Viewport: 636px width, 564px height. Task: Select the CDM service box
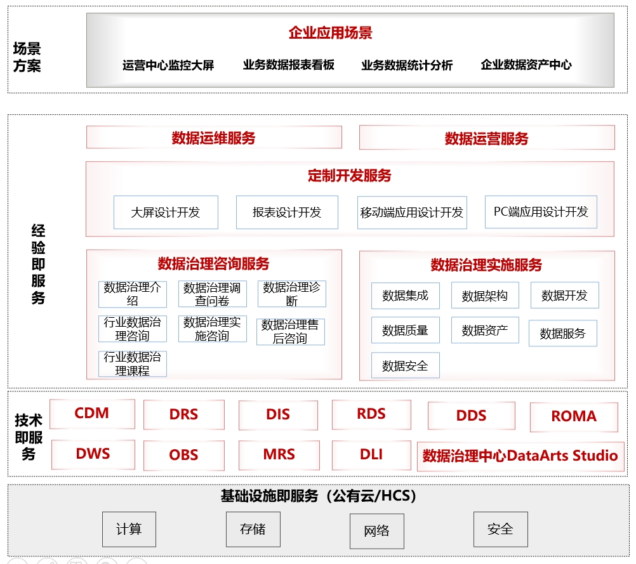[x=93, y=414]
